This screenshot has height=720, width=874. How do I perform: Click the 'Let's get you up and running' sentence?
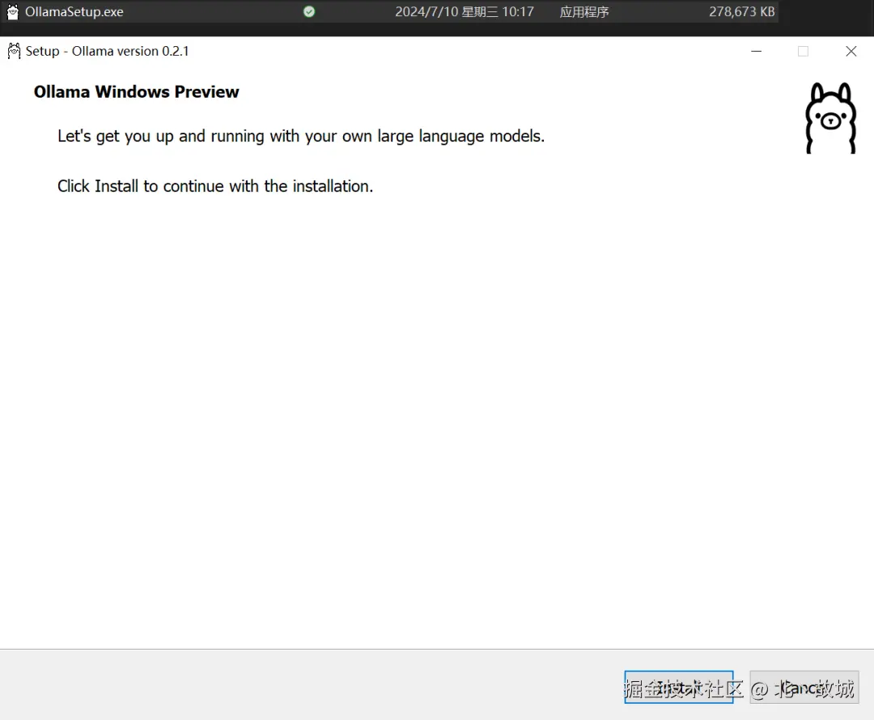click(301, 137)
